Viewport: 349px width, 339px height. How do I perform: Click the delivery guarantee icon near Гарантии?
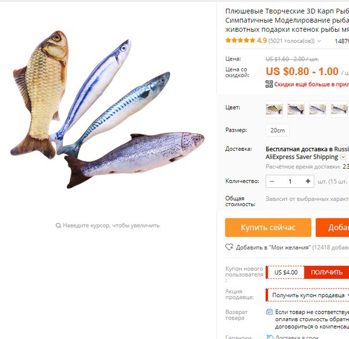[x=269, y=337]
